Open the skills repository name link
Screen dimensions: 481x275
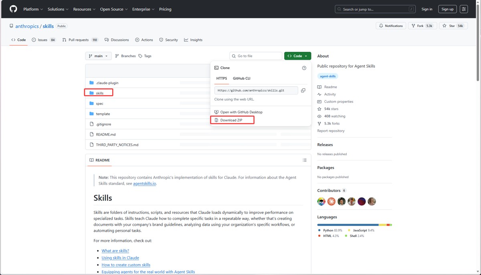(48, 26)
